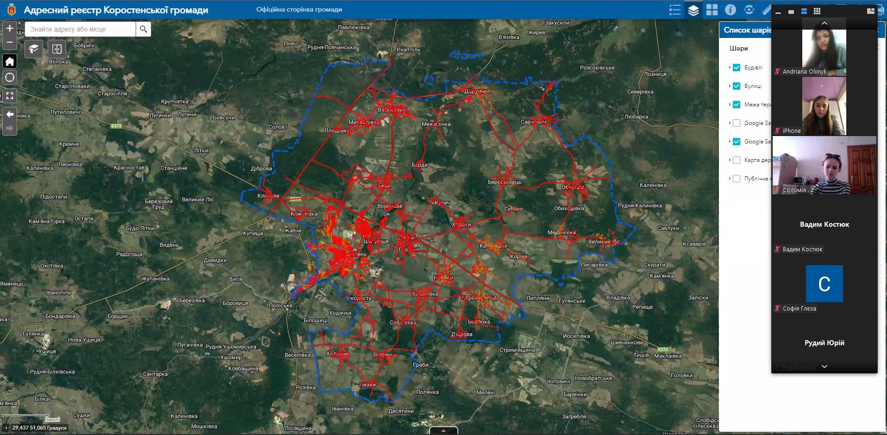Open the info about widget
The image size is (887, 435).
731,10
